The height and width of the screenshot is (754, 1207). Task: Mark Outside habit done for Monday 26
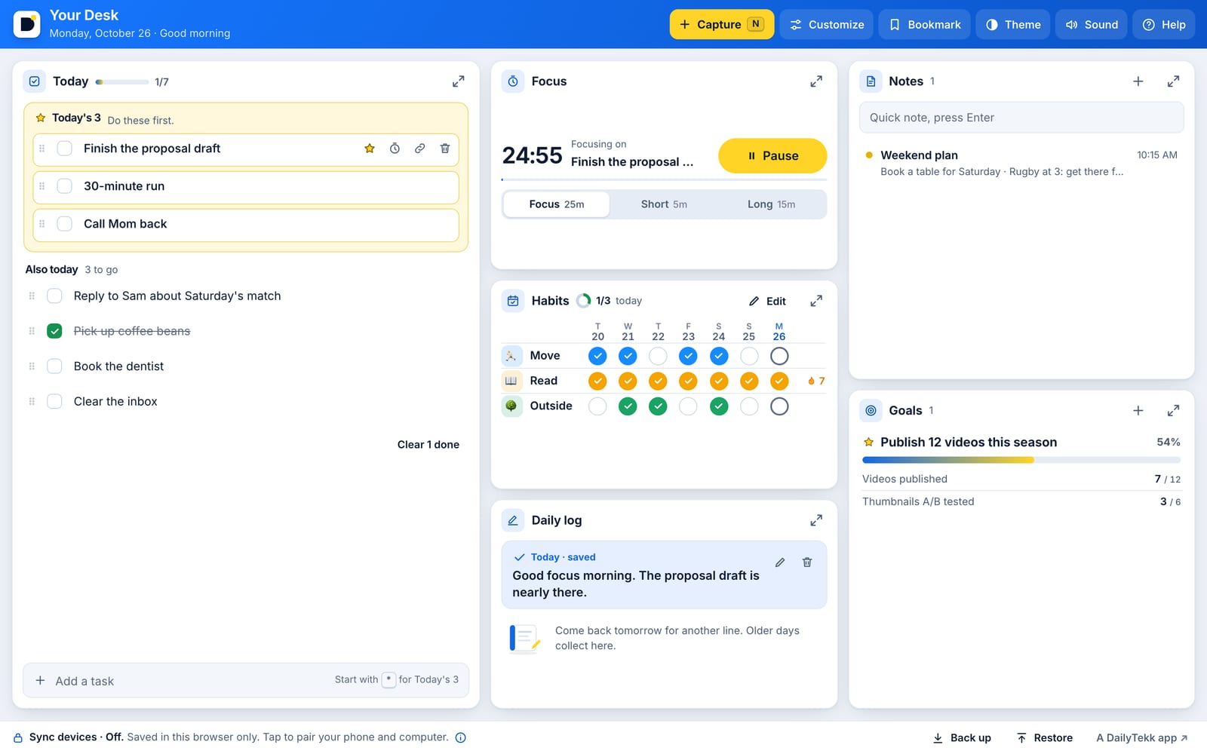pyautogui.click(x=779, y=406)
